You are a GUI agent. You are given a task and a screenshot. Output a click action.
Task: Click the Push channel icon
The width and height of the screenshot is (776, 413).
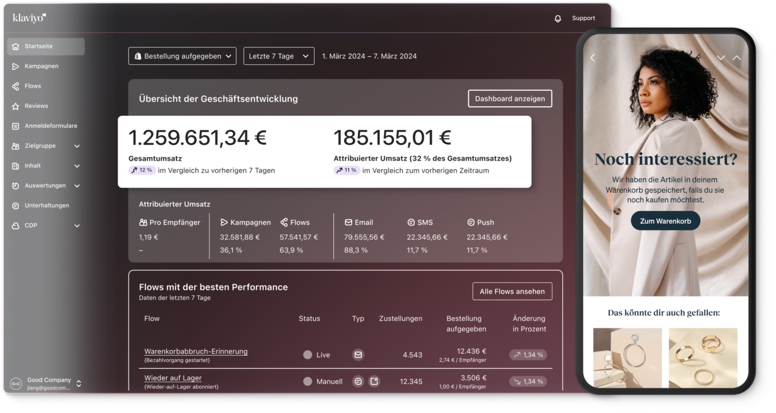pyautogui.click(x=471, y=223)
